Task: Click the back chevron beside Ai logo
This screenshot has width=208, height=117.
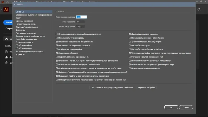Action: click(x=2, y=10)
